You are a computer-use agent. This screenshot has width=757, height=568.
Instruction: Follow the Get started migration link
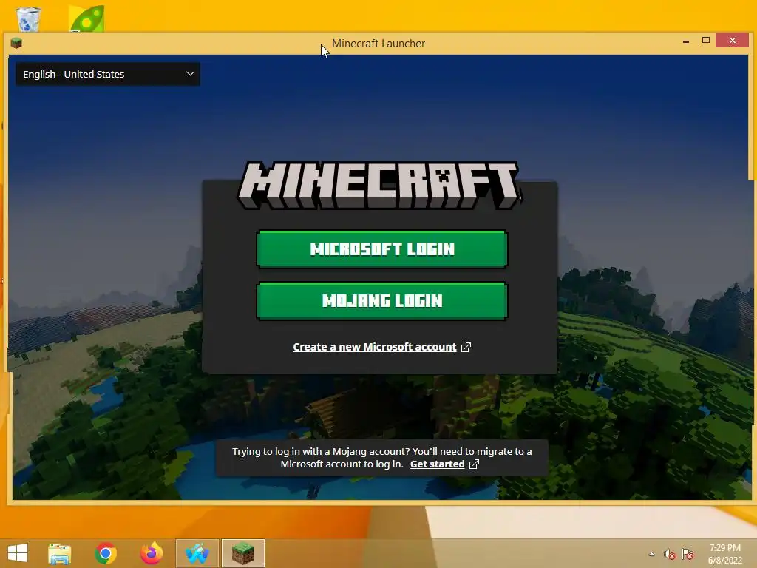438,464
